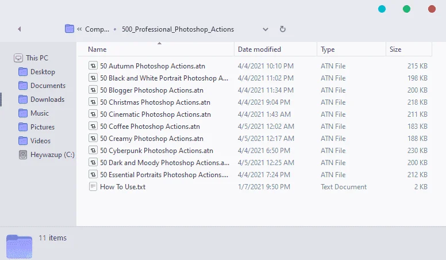446x260 pixels.
Task: Click the 230 KB size value
Action: pos(417,151)
